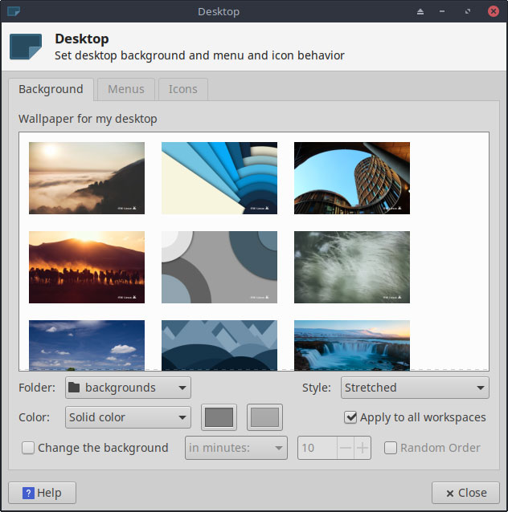Select the gray circles abstract wallpaper
Viewport: 508px width, 512px height.
(x=219, y=267)
